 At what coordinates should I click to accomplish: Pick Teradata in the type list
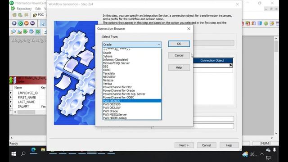point(132,73)
